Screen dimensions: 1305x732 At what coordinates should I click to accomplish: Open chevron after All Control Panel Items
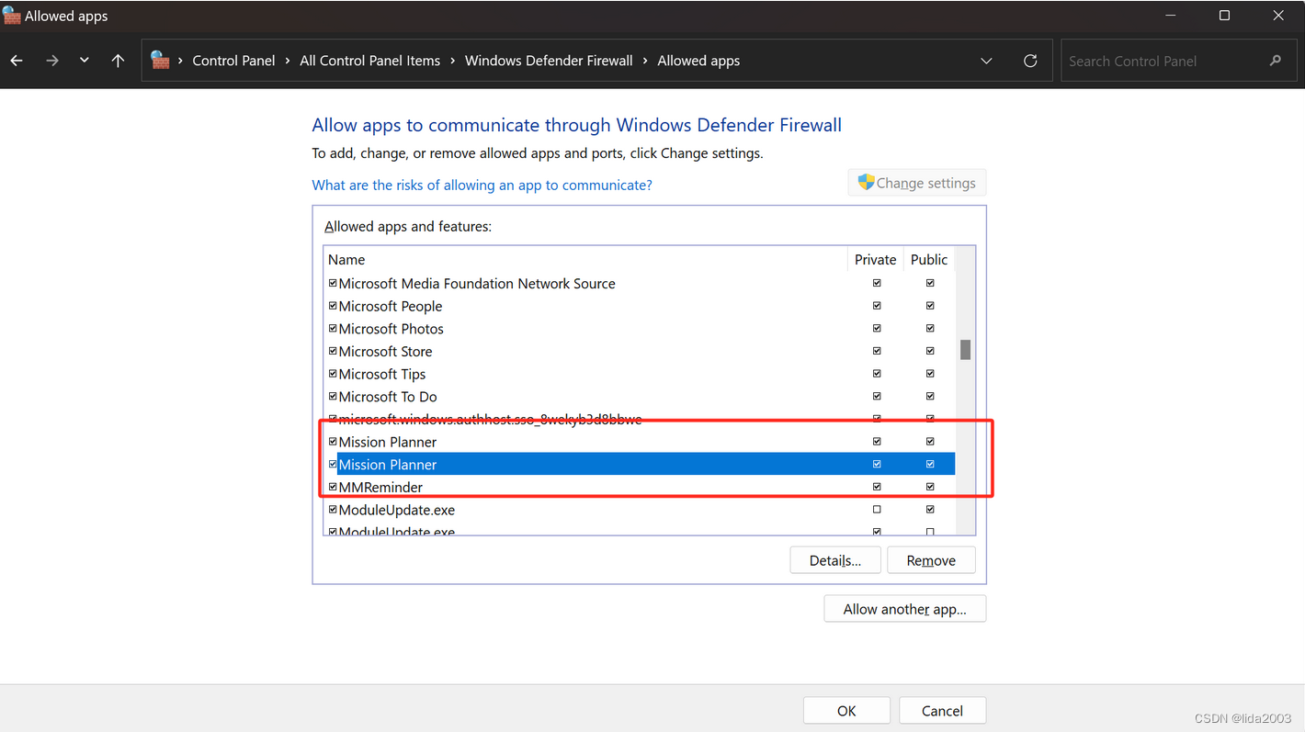tap(453, 61)
